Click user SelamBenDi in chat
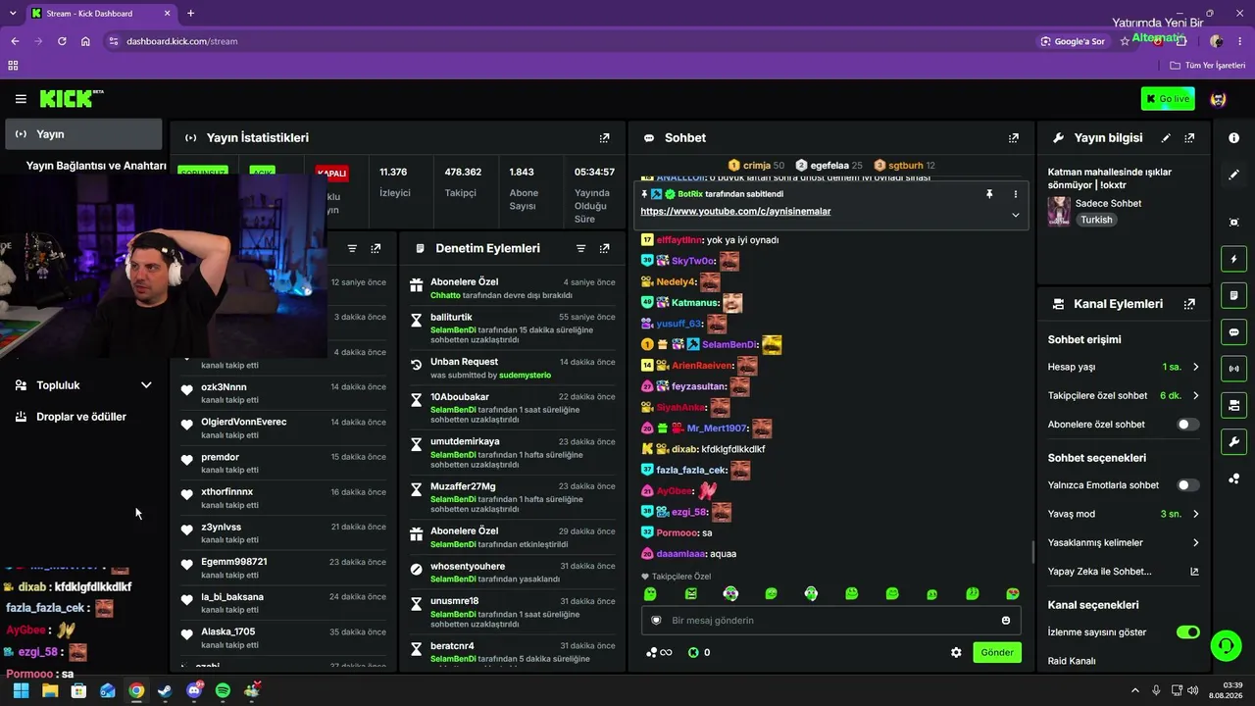Image resolution: width=1255 pixels, height=706 pixels. [x=729, y=345]
